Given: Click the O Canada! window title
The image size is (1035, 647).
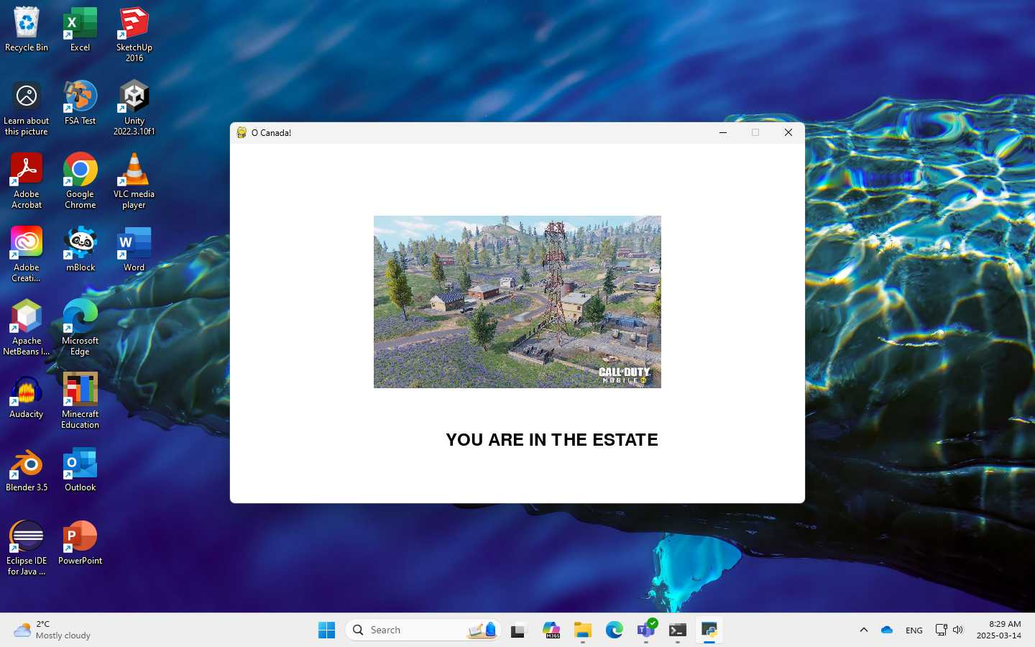Looking at the screenshot, I should pos(272,133).
